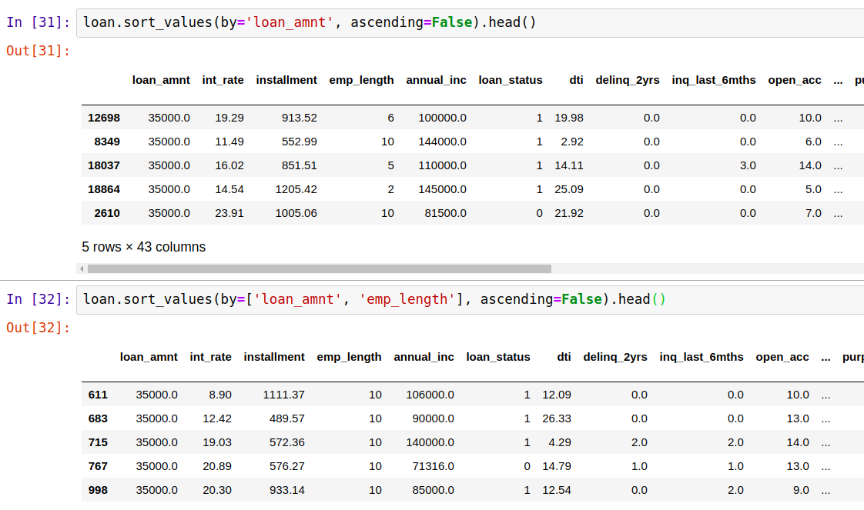
Task: Click installment value 933.14
Action: 287,490
